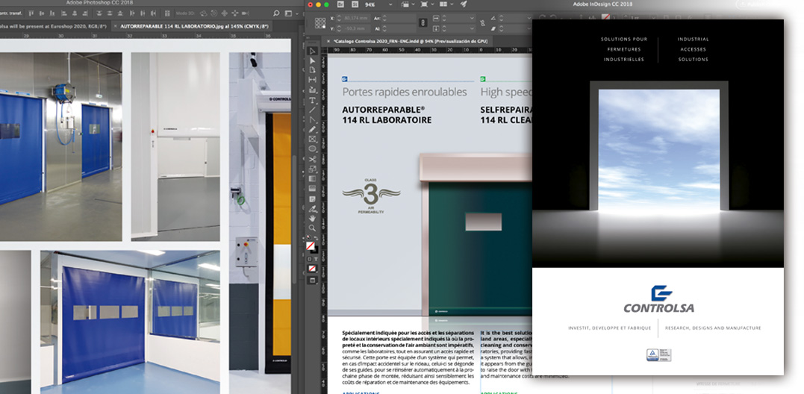Viewport: 804px width, 394px height.
Task: Select the InDesign Gradient Feather tool
Action: (312, 189)
